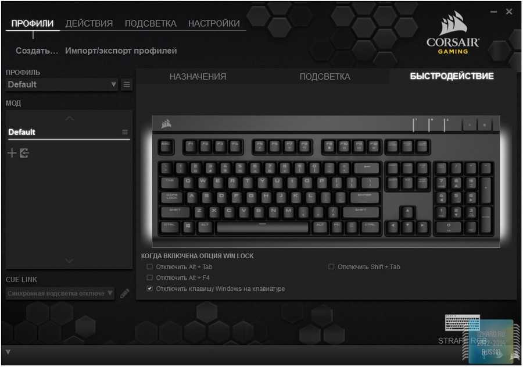Expand the bottom-left collapse arrow panel
The image size is (523, 367).
(8, 352)
